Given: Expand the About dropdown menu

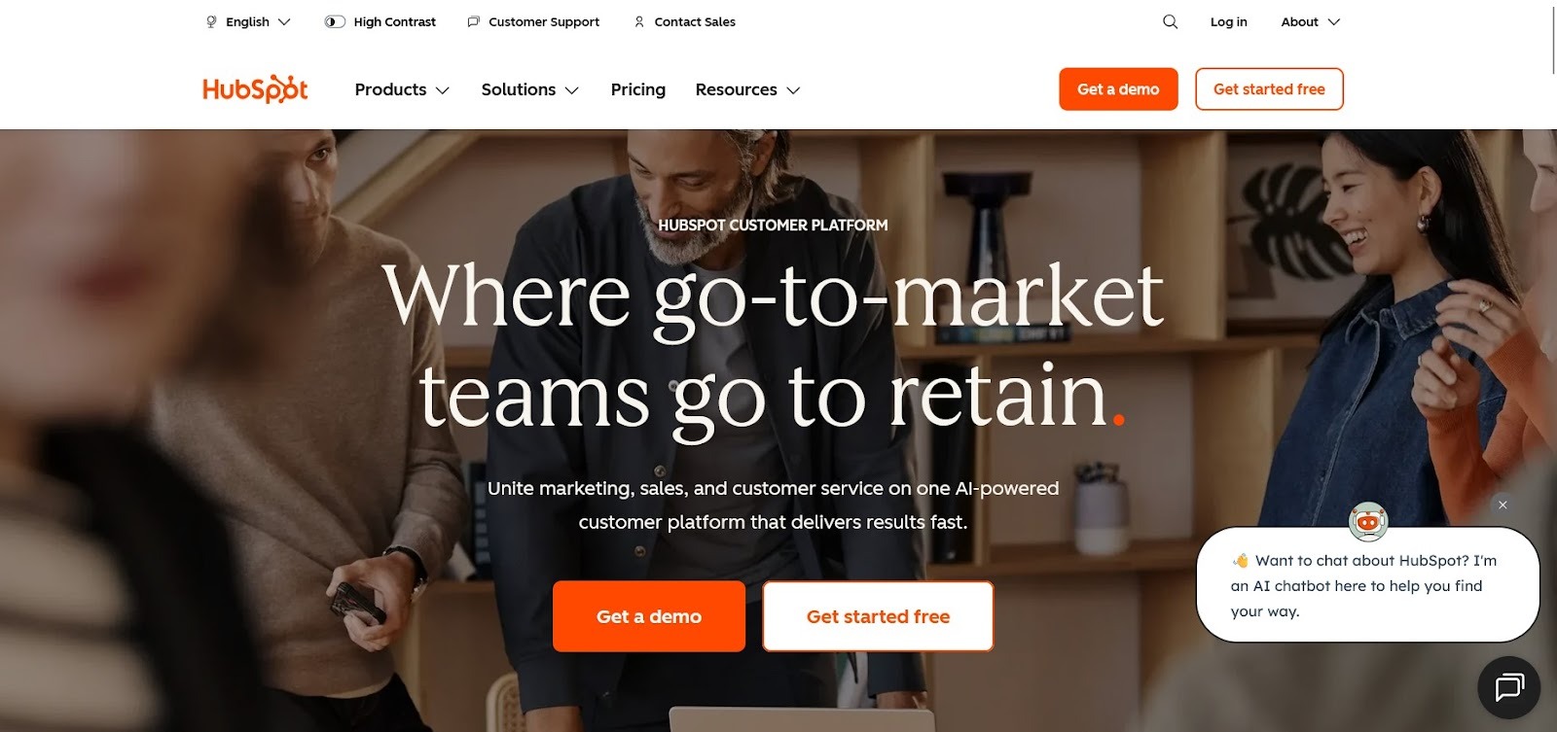Looking at the screenshot, I should pyautogui.click(x=1310, y=21).
